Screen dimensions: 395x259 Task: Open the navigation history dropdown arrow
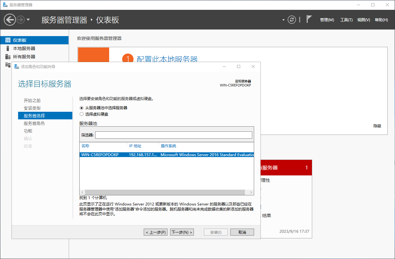pos(28,20)
